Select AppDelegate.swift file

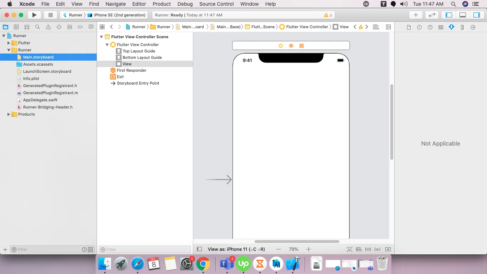pos(40,100)
